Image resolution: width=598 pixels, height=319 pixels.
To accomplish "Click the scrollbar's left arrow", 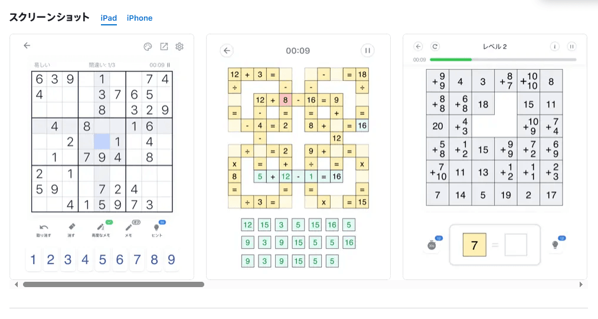I will click(16, 284).
